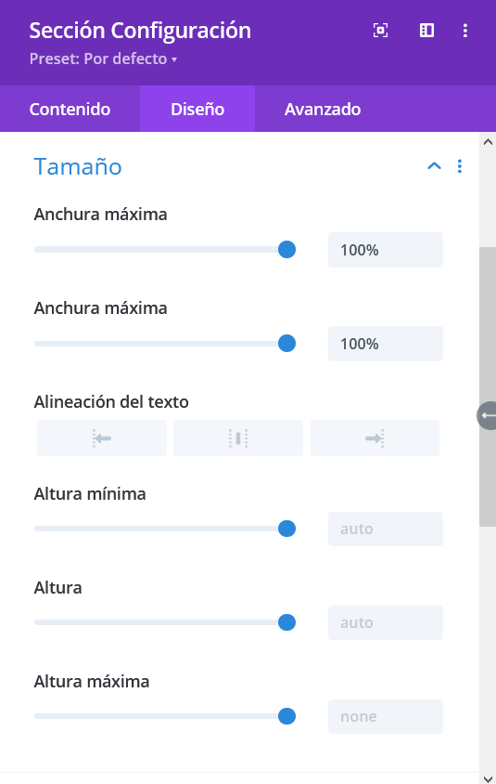Click the Altura auto input field
496x784 pixels.
386,622
